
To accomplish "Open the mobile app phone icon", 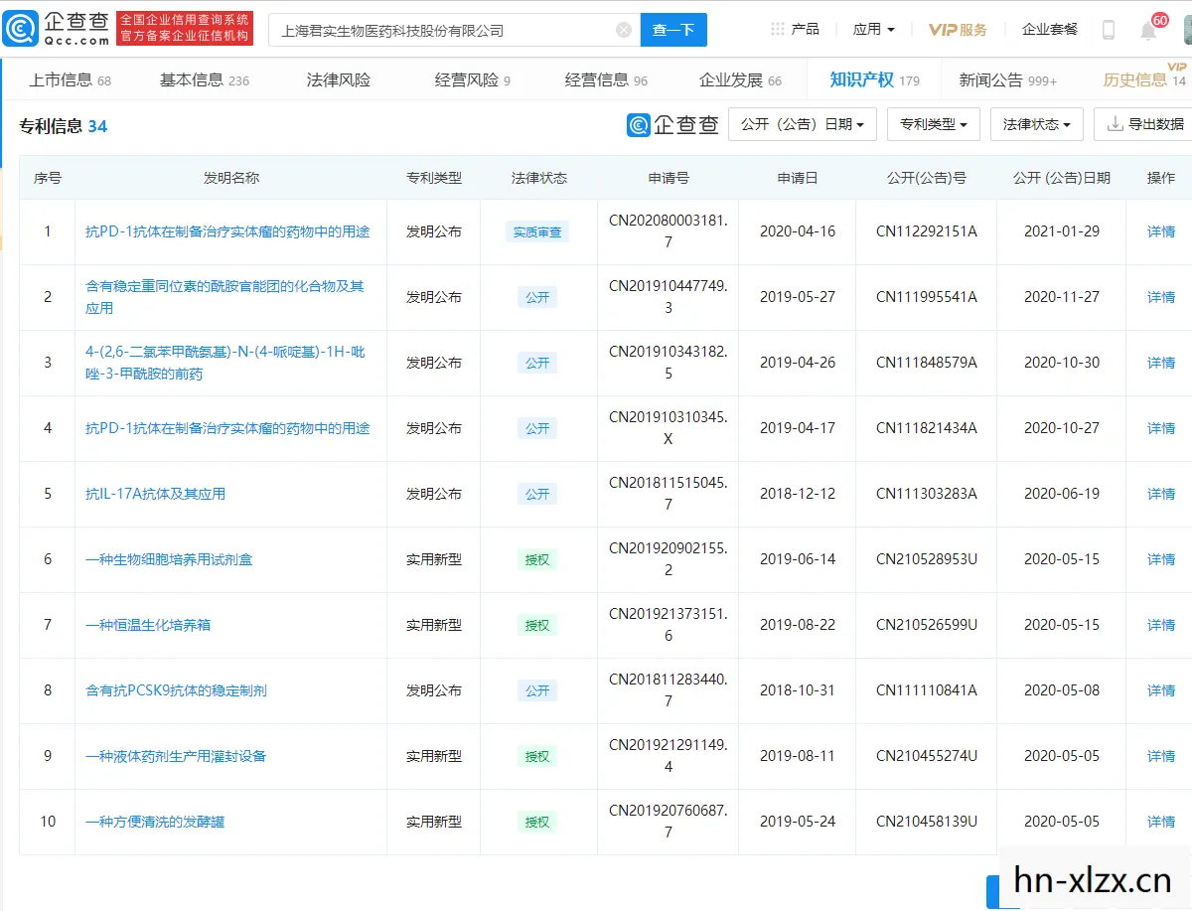I will (x=1109, y=30).
